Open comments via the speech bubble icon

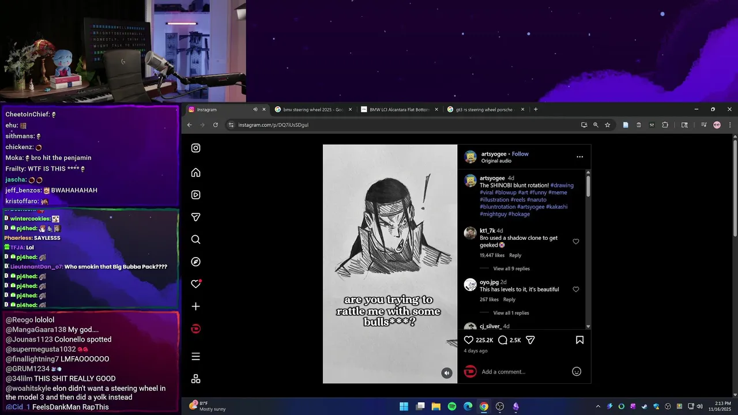click(x=503, y=340)
